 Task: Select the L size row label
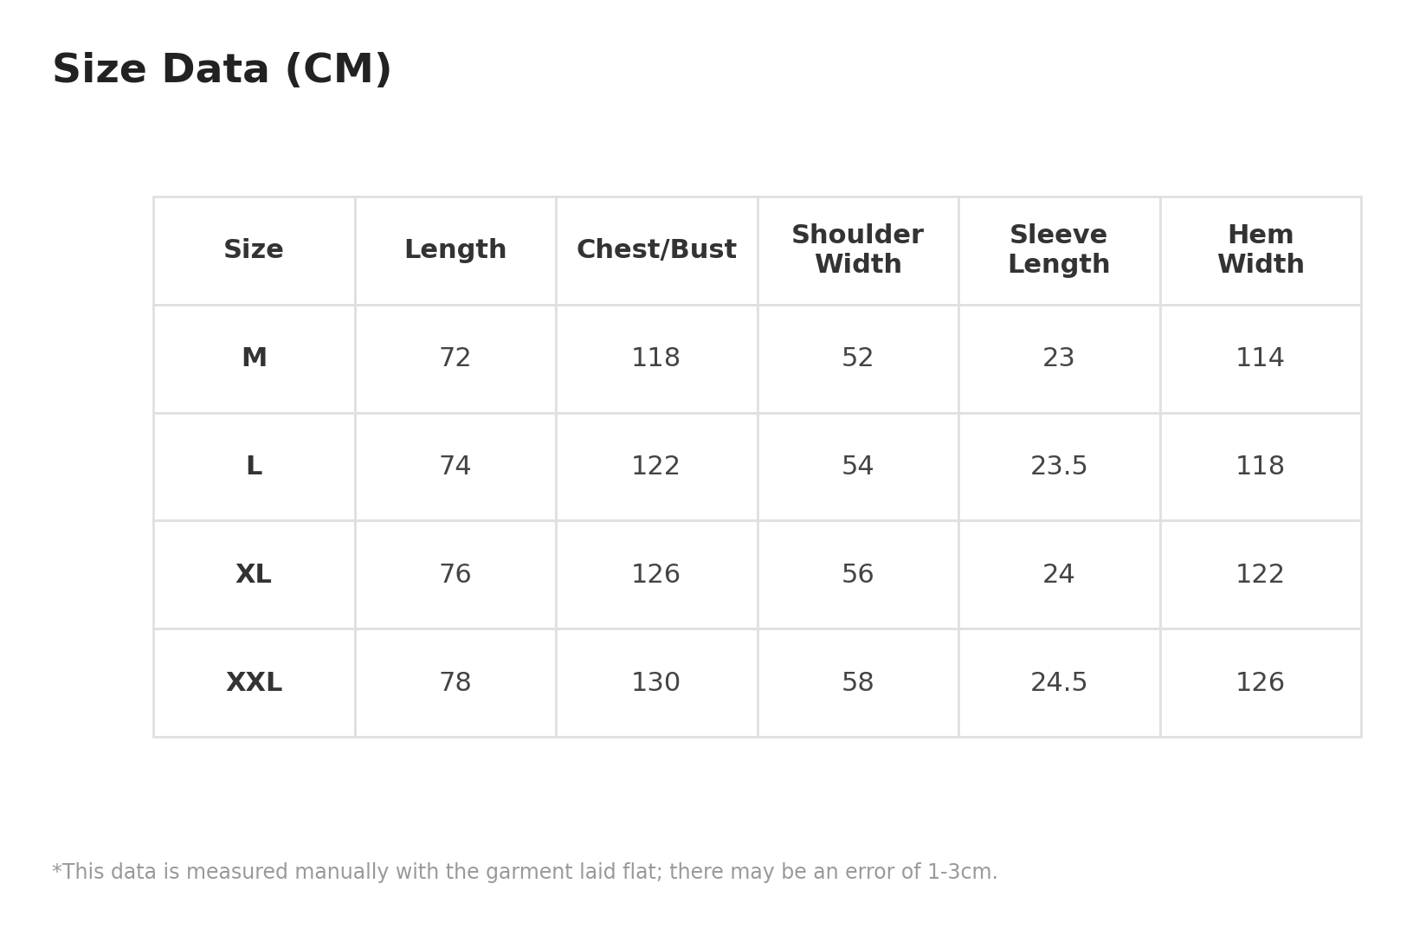click(x=254, y=467)
